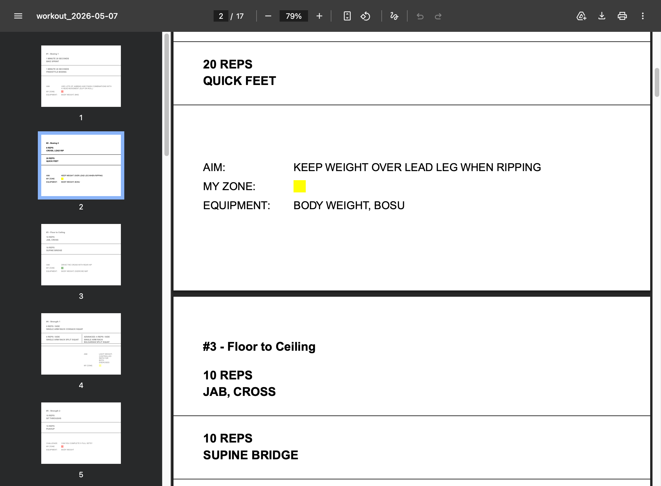Save the PDF to Google Drive
This screenshot has height=486, width=661.
click(581, 16)
